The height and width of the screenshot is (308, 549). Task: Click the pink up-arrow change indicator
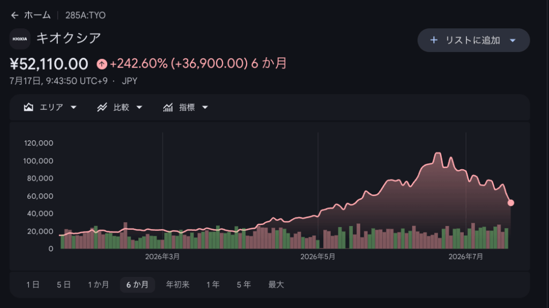(x=102, y=64)
